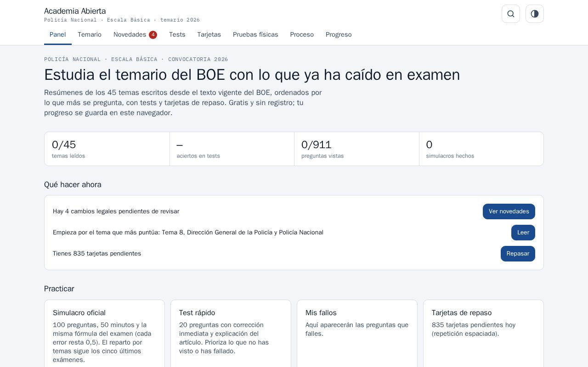
Task: Click 'Hay 4 cambios legales pendientes de revisar'
Action: pyautogui.click(x=116, y=211)
